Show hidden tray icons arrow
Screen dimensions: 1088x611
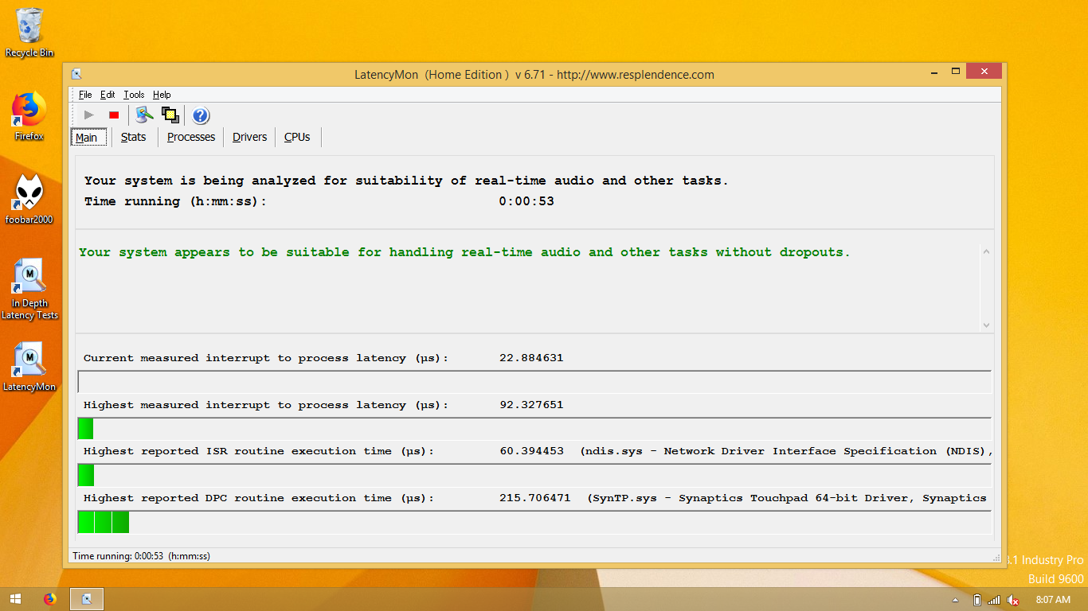pyautogui.click(x=955, y=600)
